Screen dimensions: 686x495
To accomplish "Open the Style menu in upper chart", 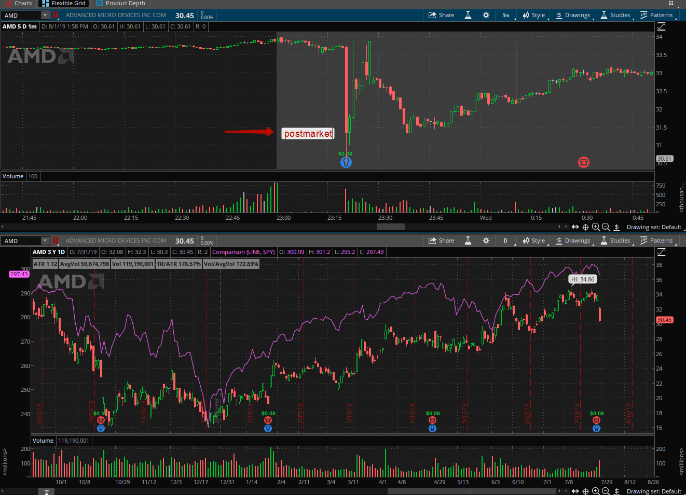I will tap(534, 15).
